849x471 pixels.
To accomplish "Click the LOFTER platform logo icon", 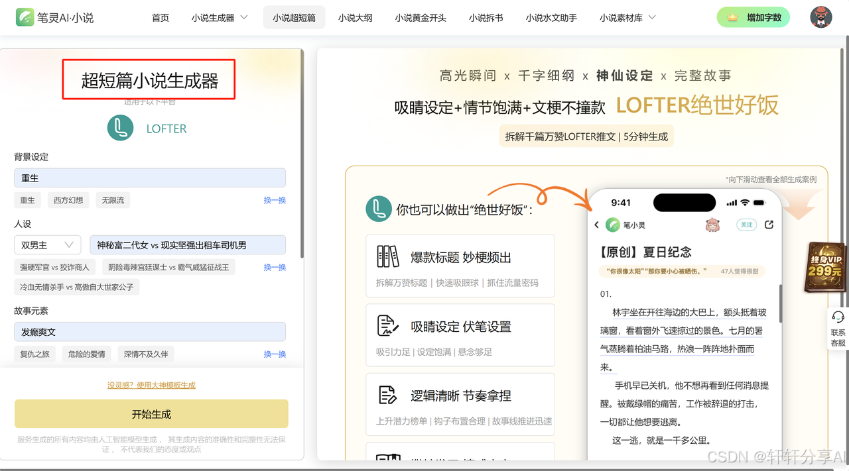I will (121, 128).
